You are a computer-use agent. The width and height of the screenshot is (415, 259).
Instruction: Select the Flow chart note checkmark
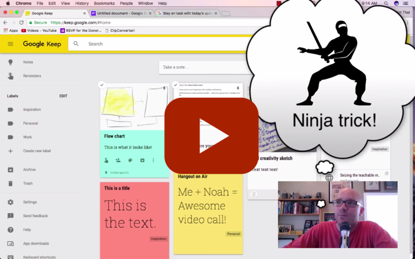(x=101, y=85)
